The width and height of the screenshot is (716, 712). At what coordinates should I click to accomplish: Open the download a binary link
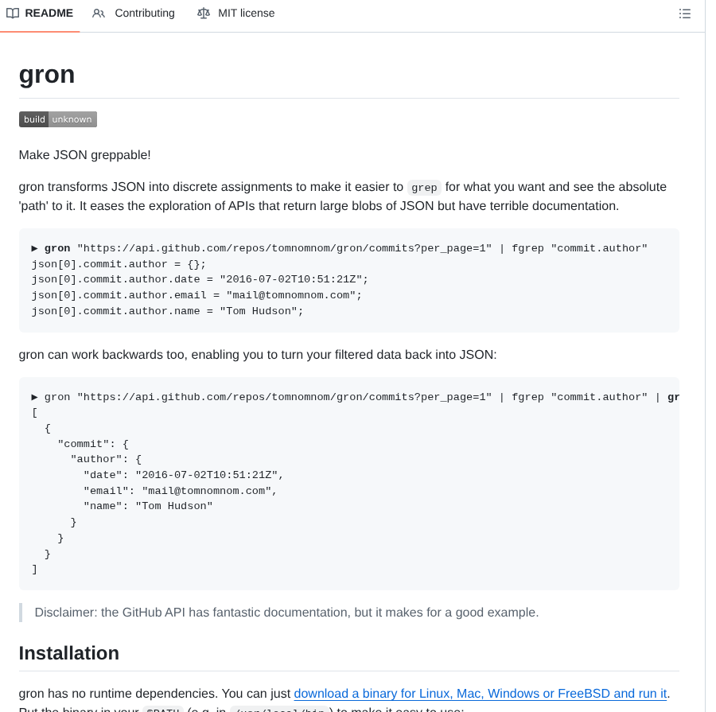pos(480,694)
